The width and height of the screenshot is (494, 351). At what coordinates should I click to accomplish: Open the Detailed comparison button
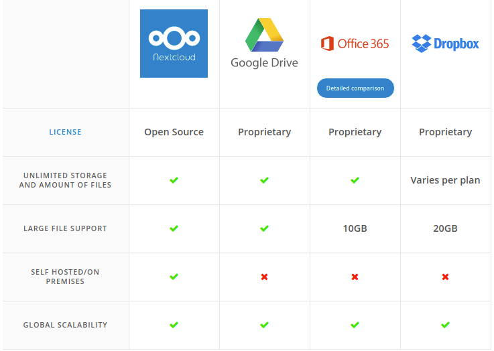coord(355,88)
